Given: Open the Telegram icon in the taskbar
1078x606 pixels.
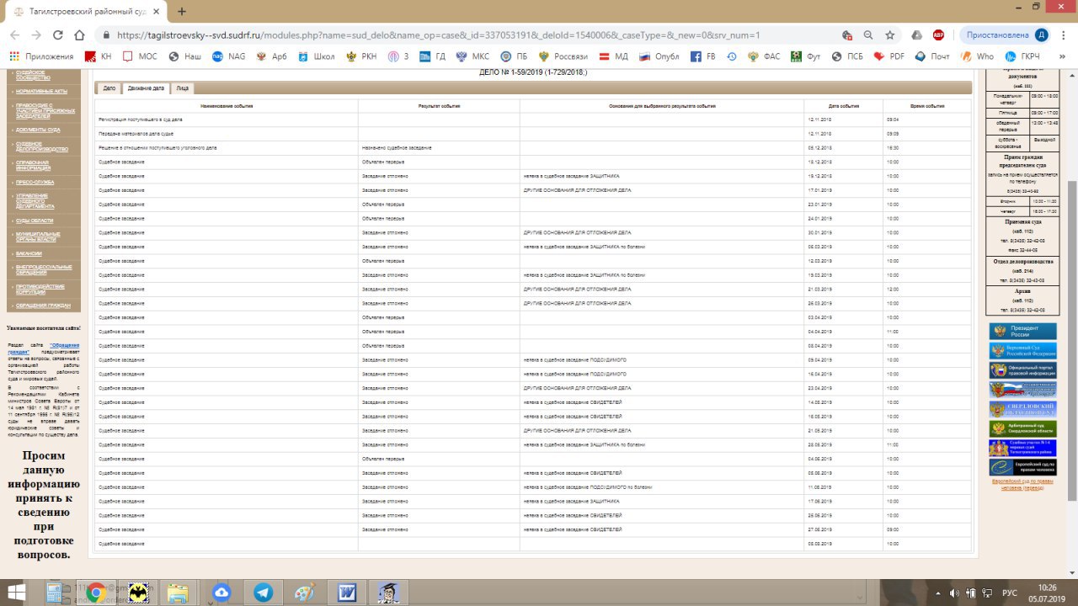Looking at the screenshot, I should pos(263,593).
